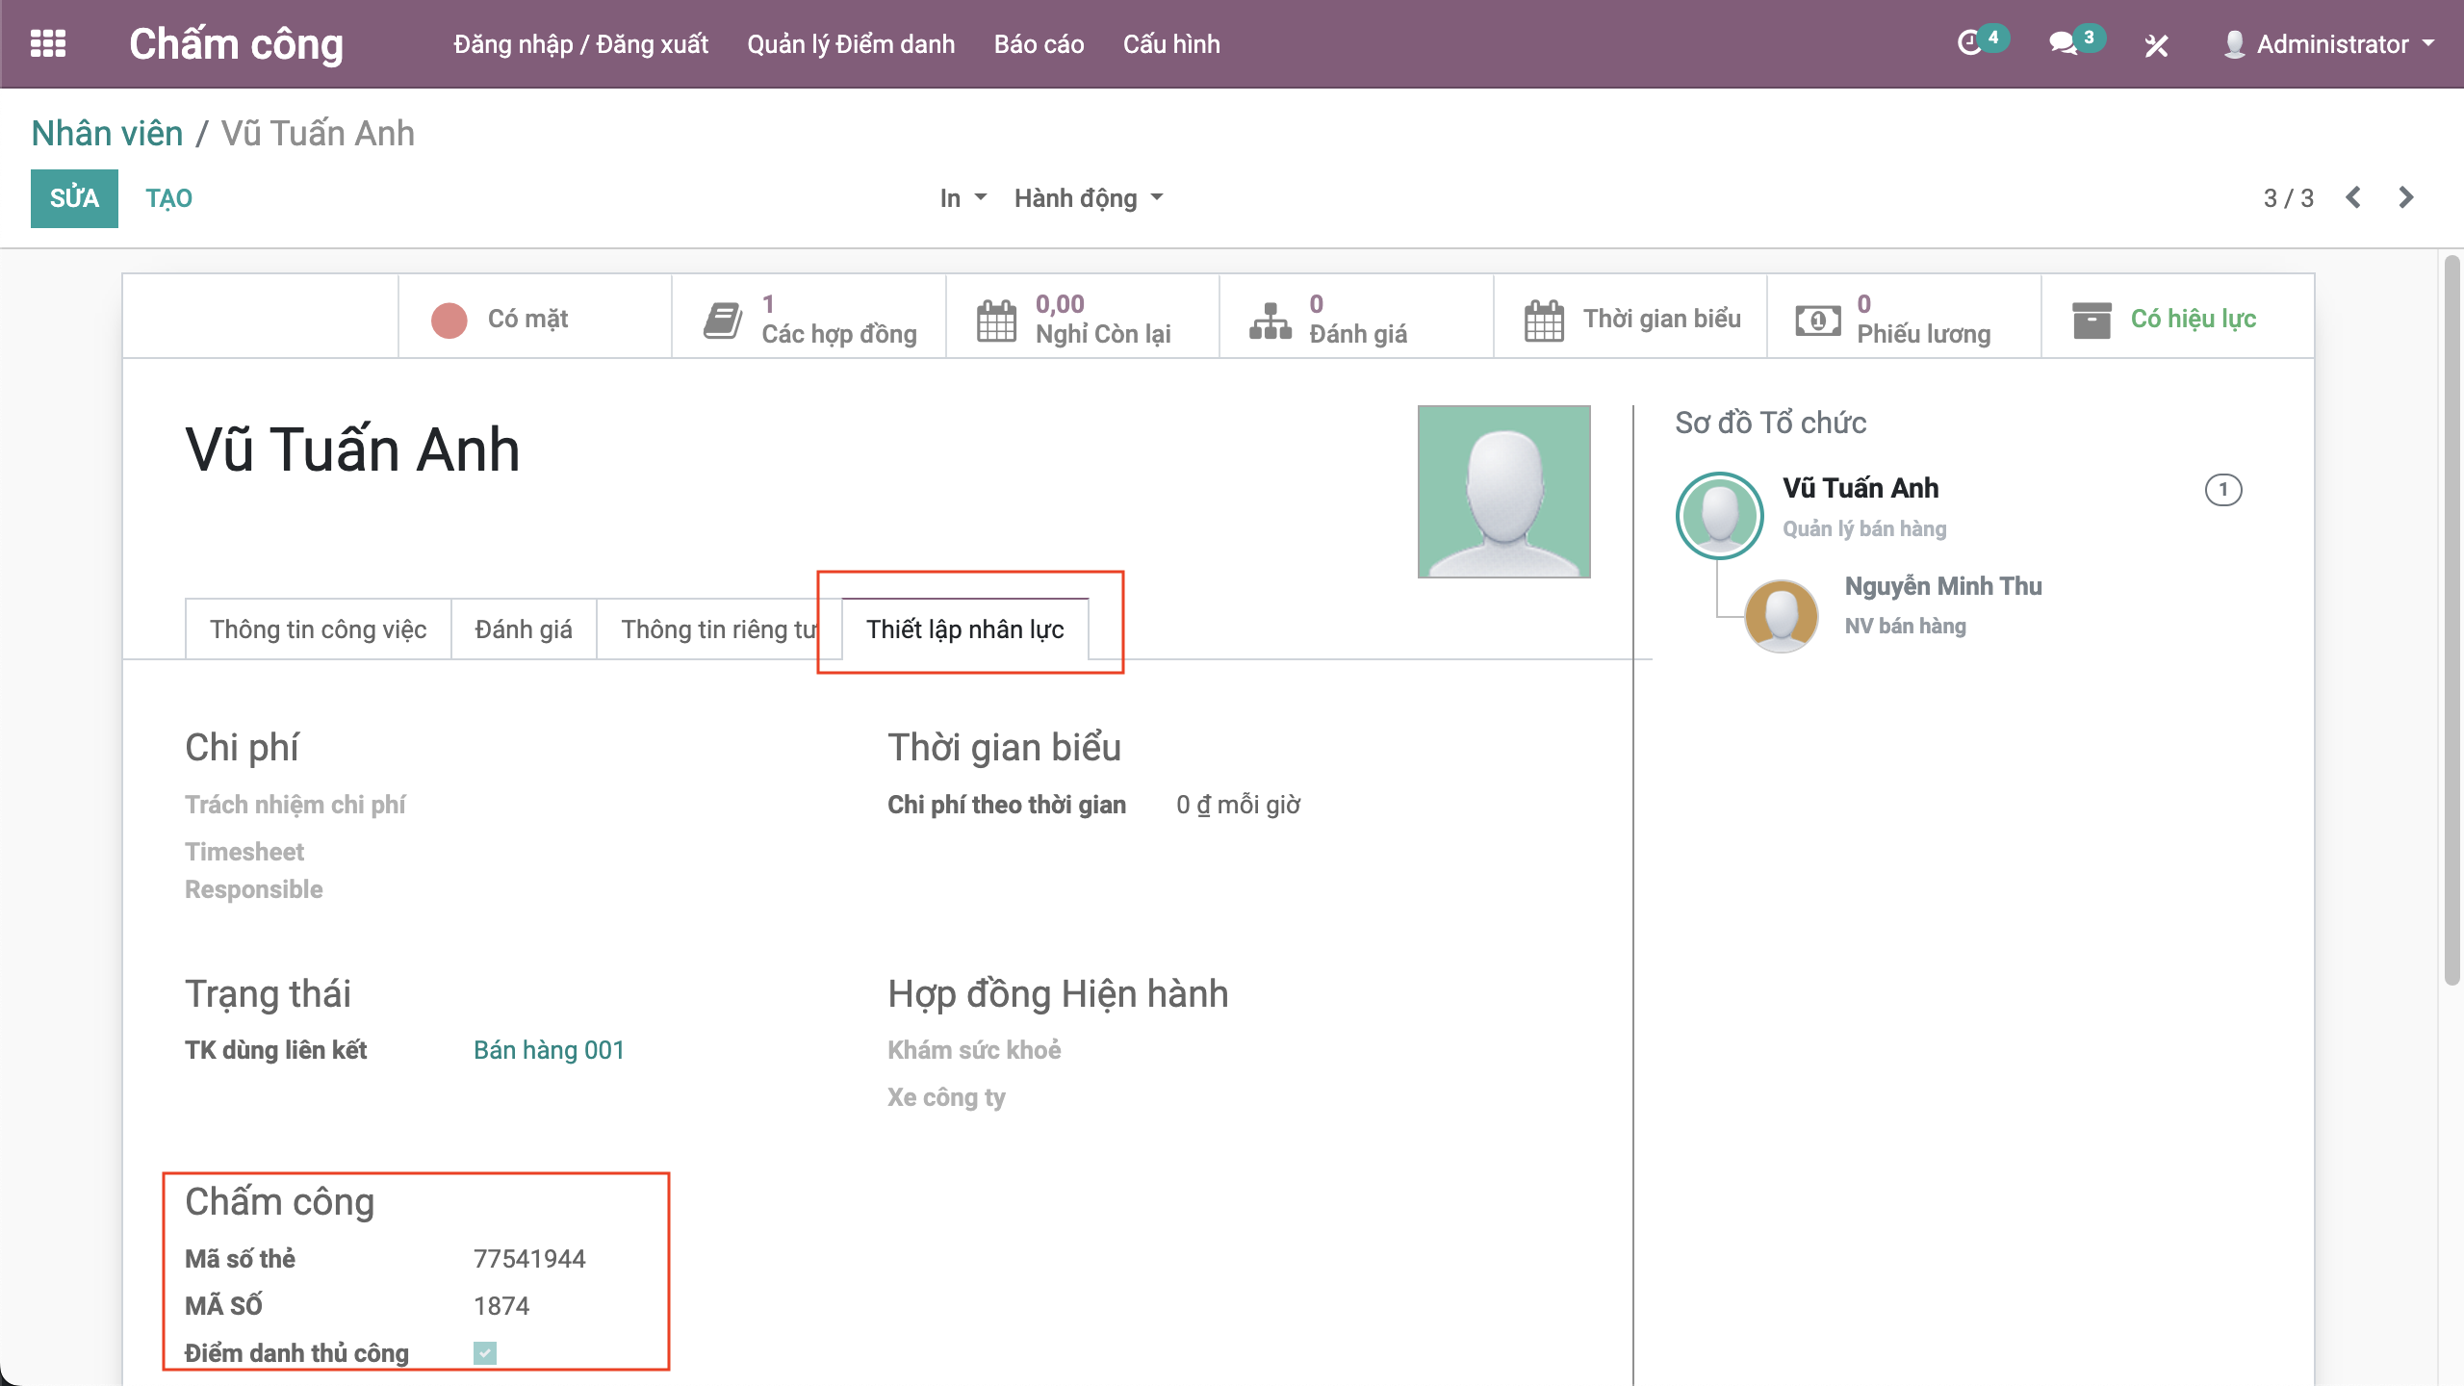Open Các hợp đồng contracts book icon

(723, 320)
